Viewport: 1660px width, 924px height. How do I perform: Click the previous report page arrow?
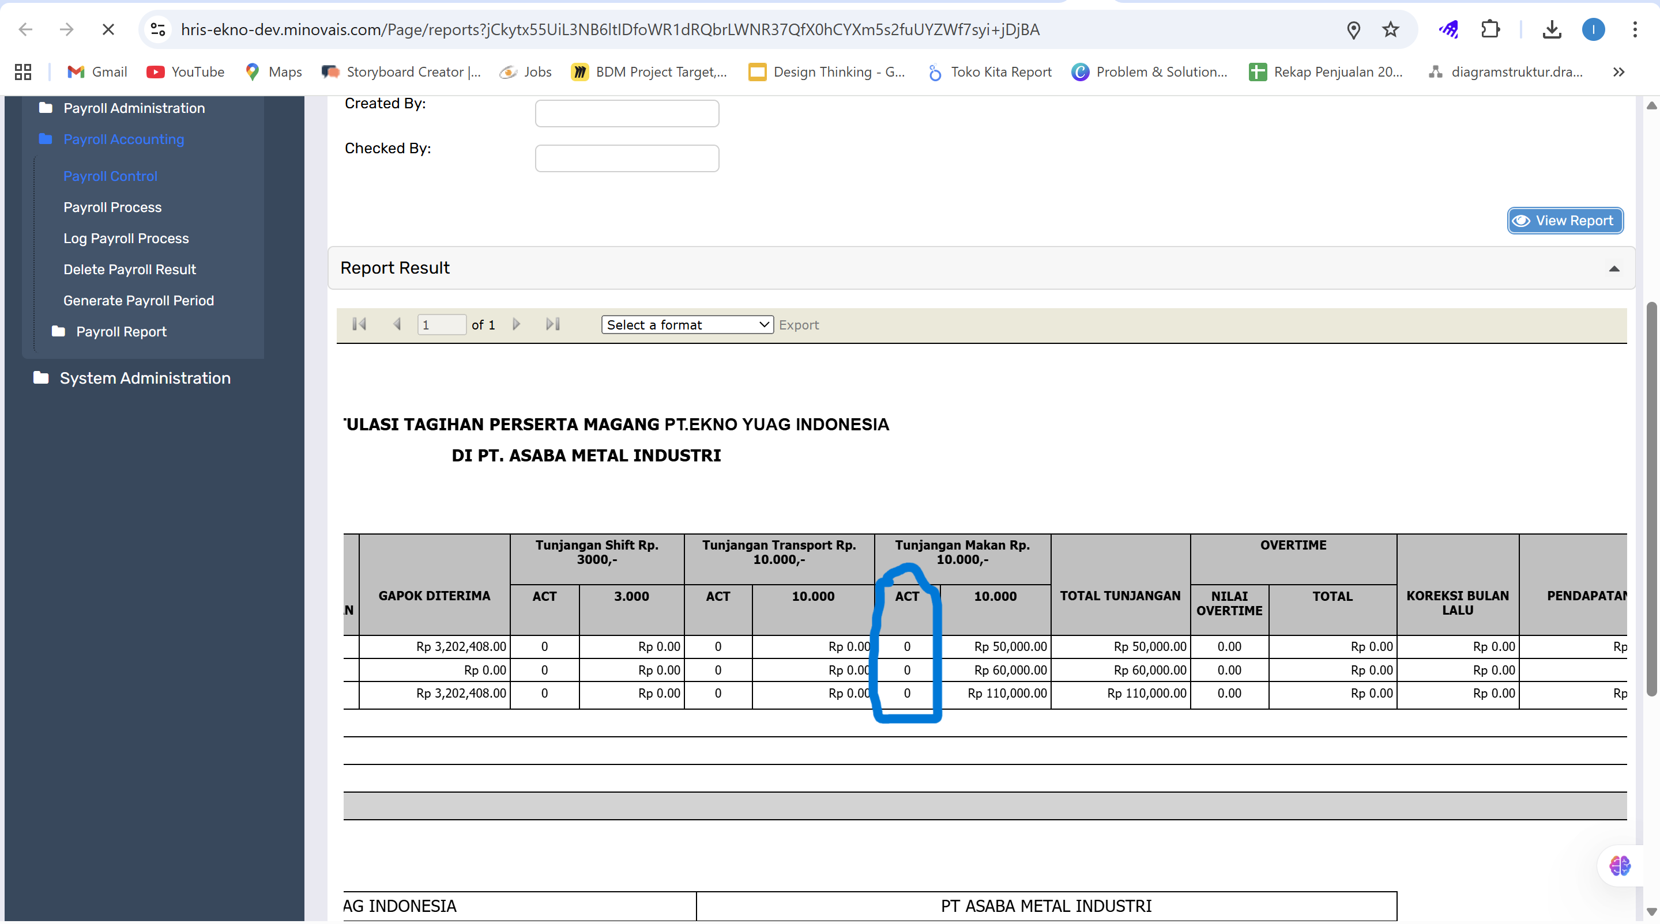coord(397,324)
